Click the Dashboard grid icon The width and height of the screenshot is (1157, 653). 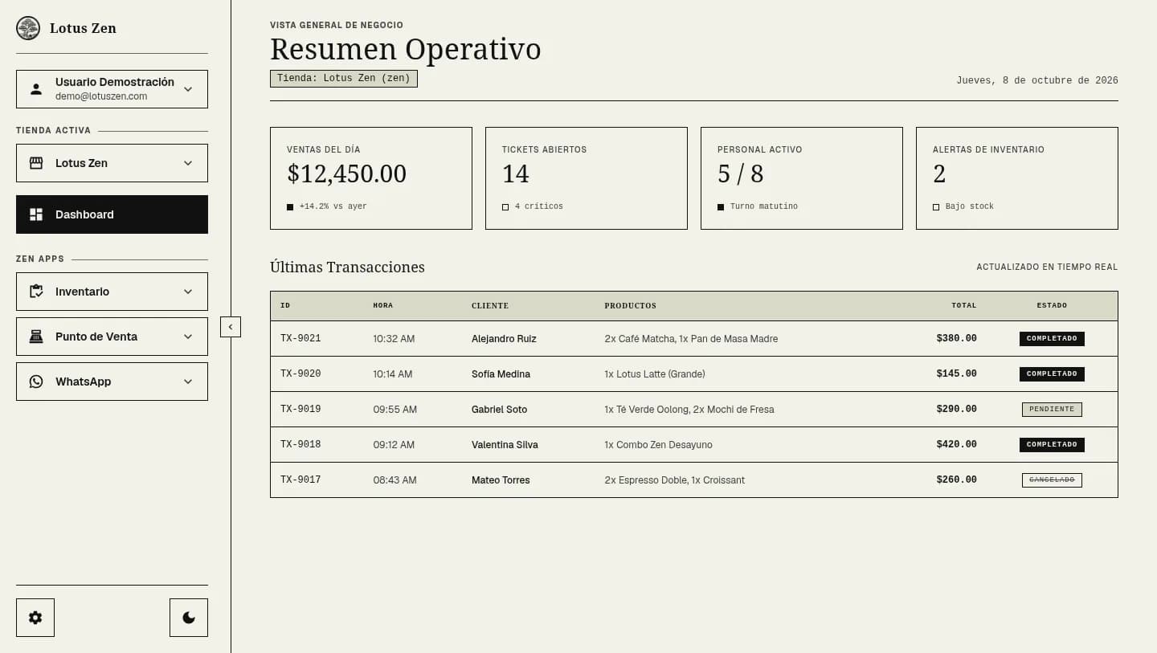(x=36, y=214)
